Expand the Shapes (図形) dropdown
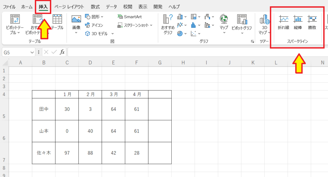 click(x=95, y=17)
